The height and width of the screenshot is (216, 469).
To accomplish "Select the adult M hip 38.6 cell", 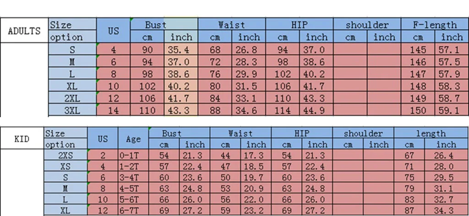I will (316, 61).
